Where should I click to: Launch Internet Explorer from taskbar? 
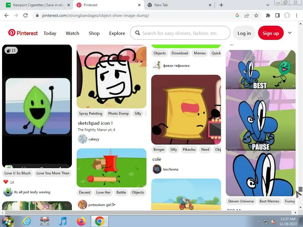26,221
